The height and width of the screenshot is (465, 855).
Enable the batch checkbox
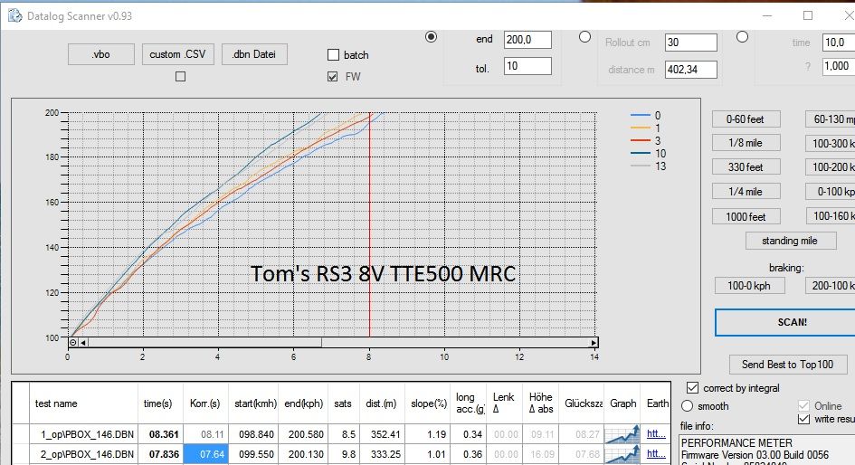click(333, 55)
